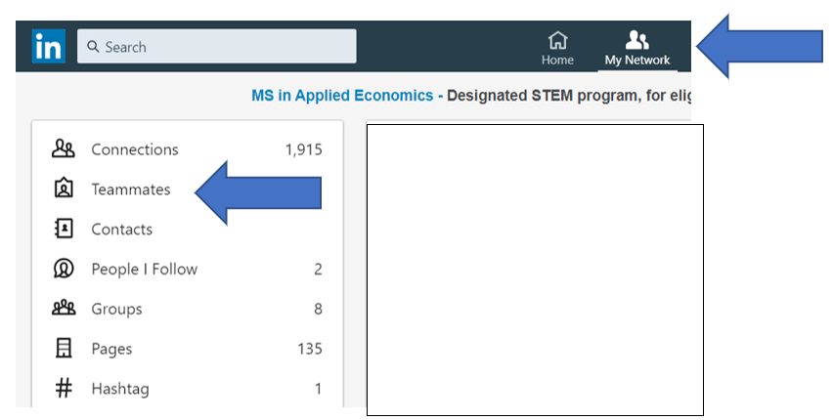Select the My Network tab label
Image resolution: width=833 pixels, height=420 pixels.
click(x=636, y=60)
